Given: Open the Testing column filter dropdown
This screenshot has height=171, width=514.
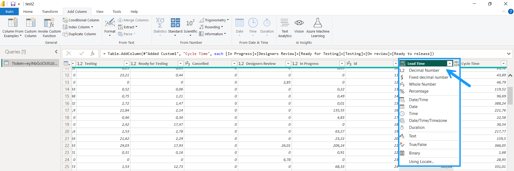Looking at the screenshot, I should pyautogui.click(x=127, y=63).
